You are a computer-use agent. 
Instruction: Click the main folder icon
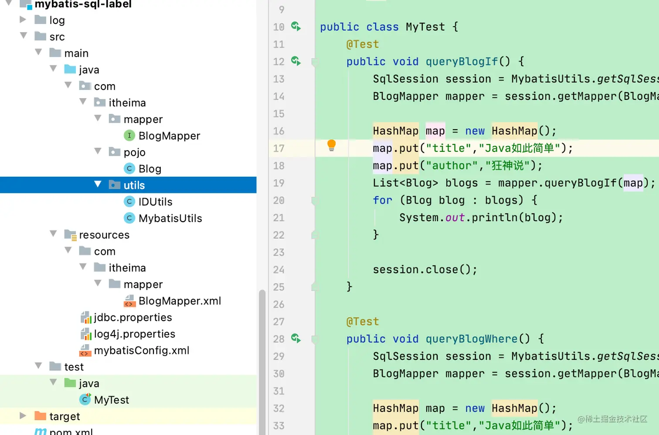(x=55, y=53)
